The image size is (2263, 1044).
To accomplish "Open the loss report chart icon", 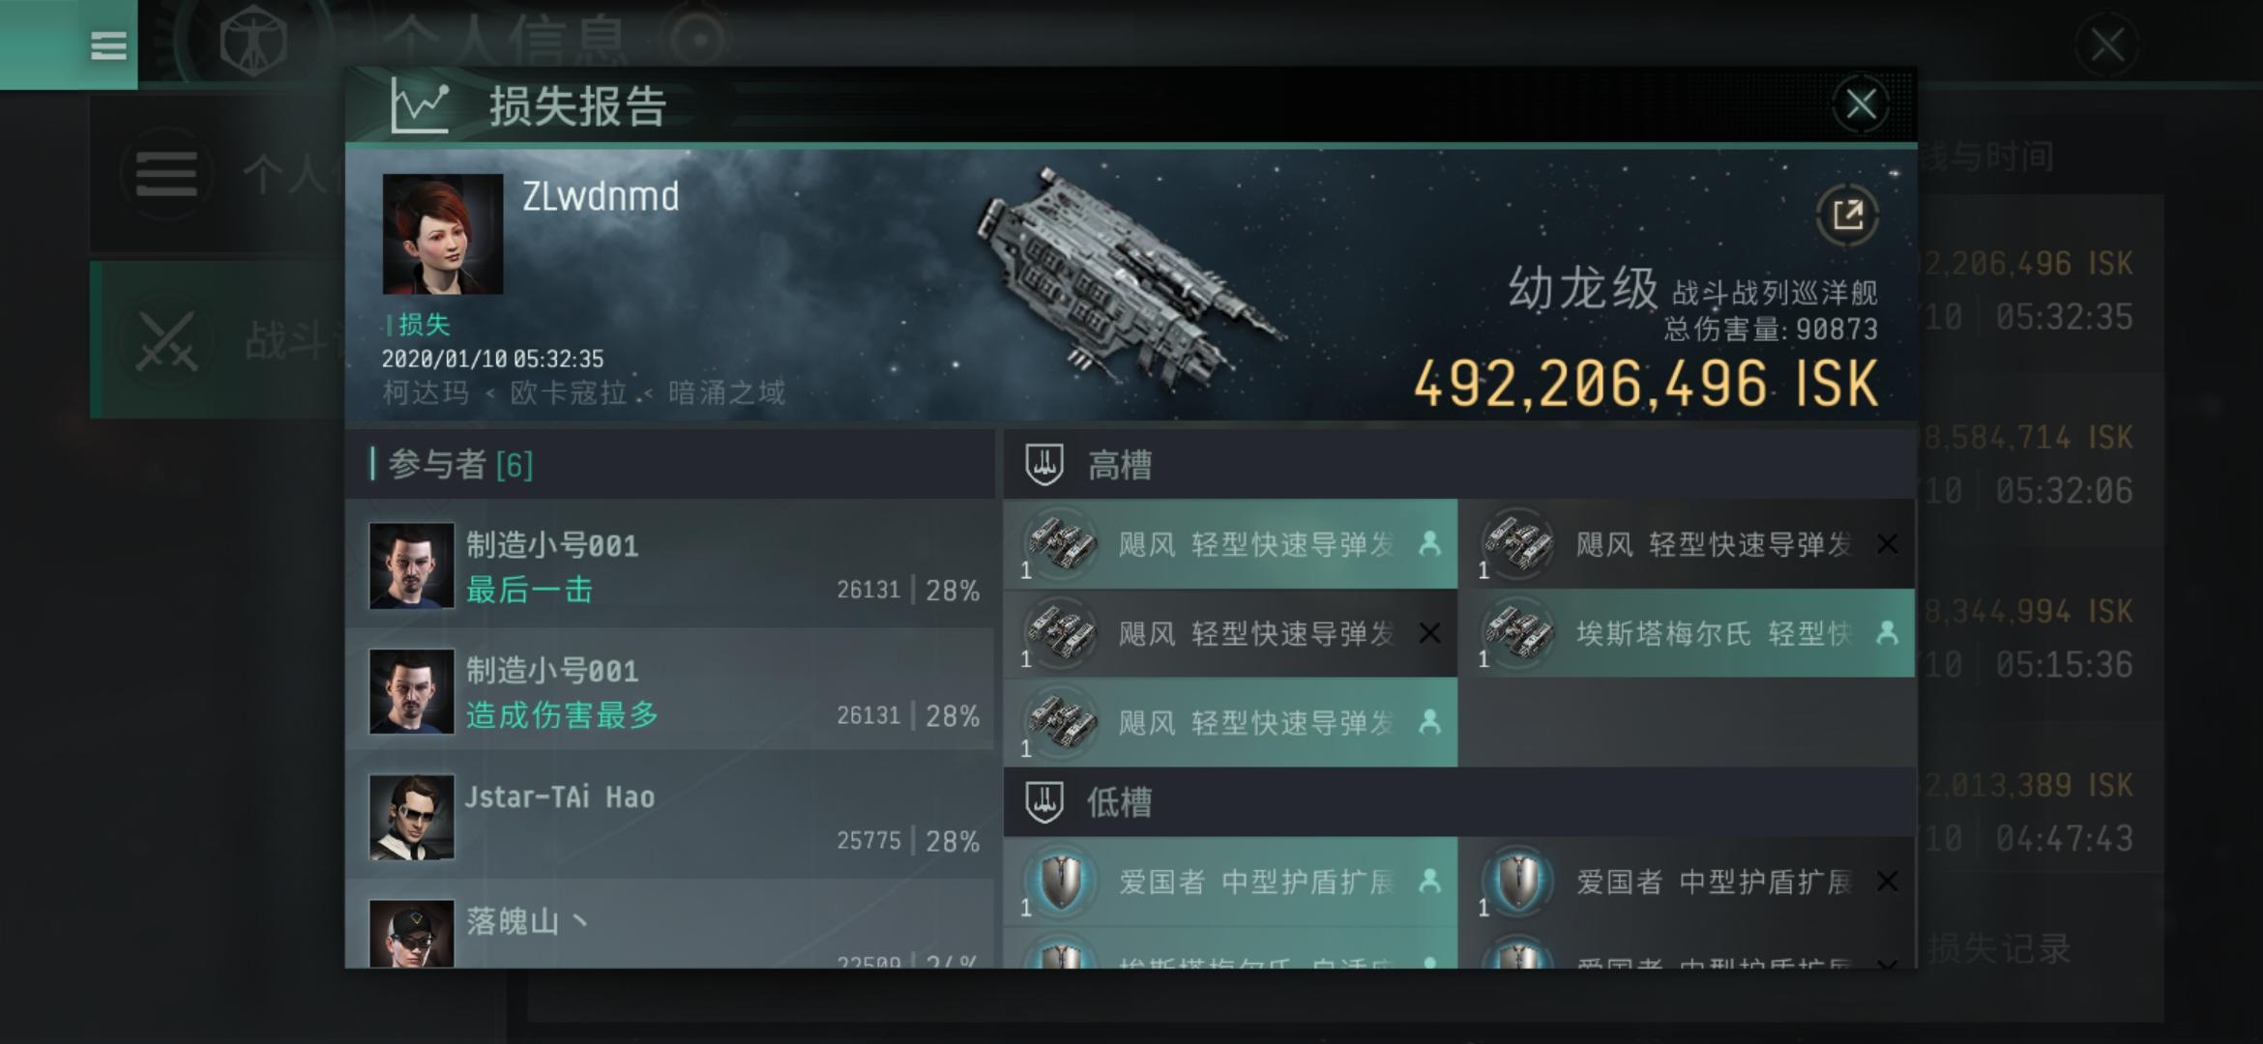I will pyautogui.click(x=420, y=105).
